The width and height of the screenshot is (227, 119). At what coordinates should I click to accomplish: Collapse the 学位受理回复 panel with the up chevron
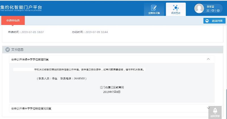coord(208,59)
